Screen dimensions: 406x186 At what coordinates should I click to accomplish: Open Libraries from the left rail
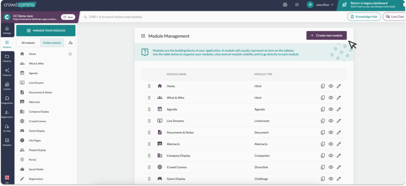coord(7,58)
